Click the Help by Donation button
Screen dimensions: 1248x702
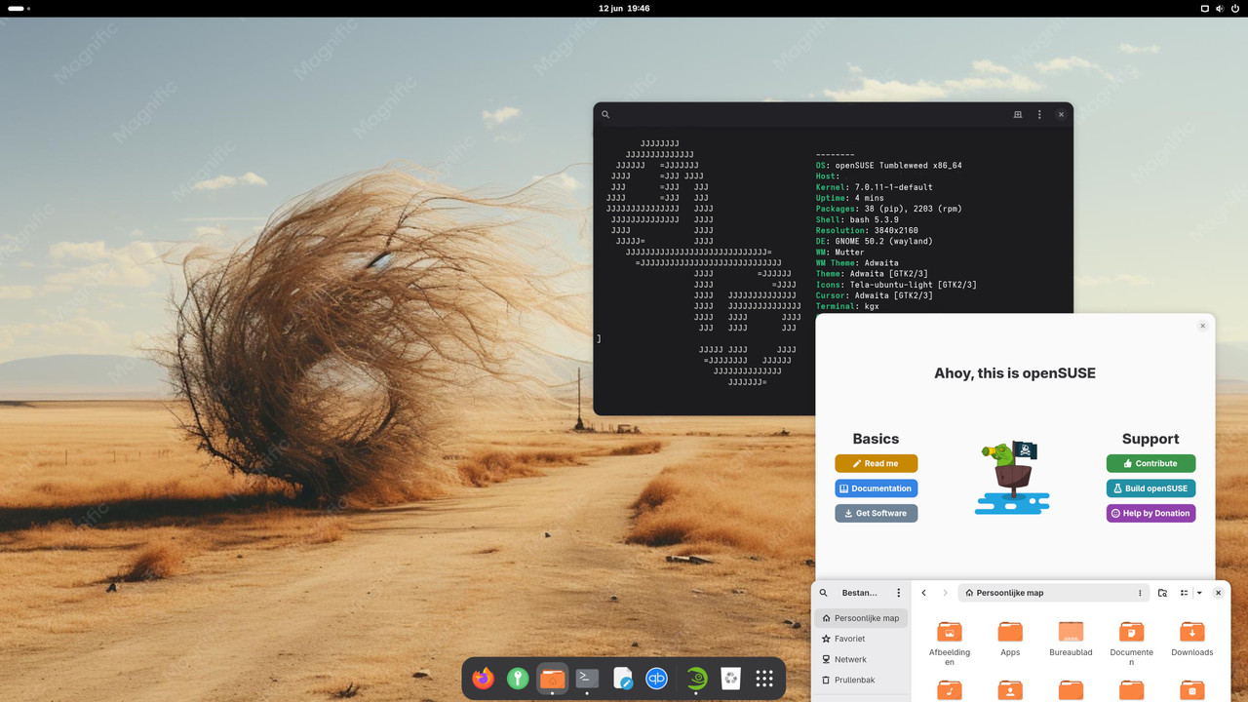(x=1150, y=513)
